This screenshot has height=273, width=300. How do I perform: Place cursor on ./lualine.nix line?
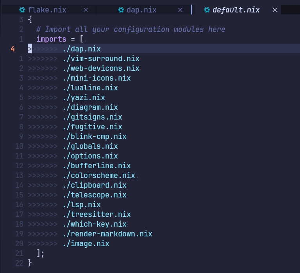point(90,88)
